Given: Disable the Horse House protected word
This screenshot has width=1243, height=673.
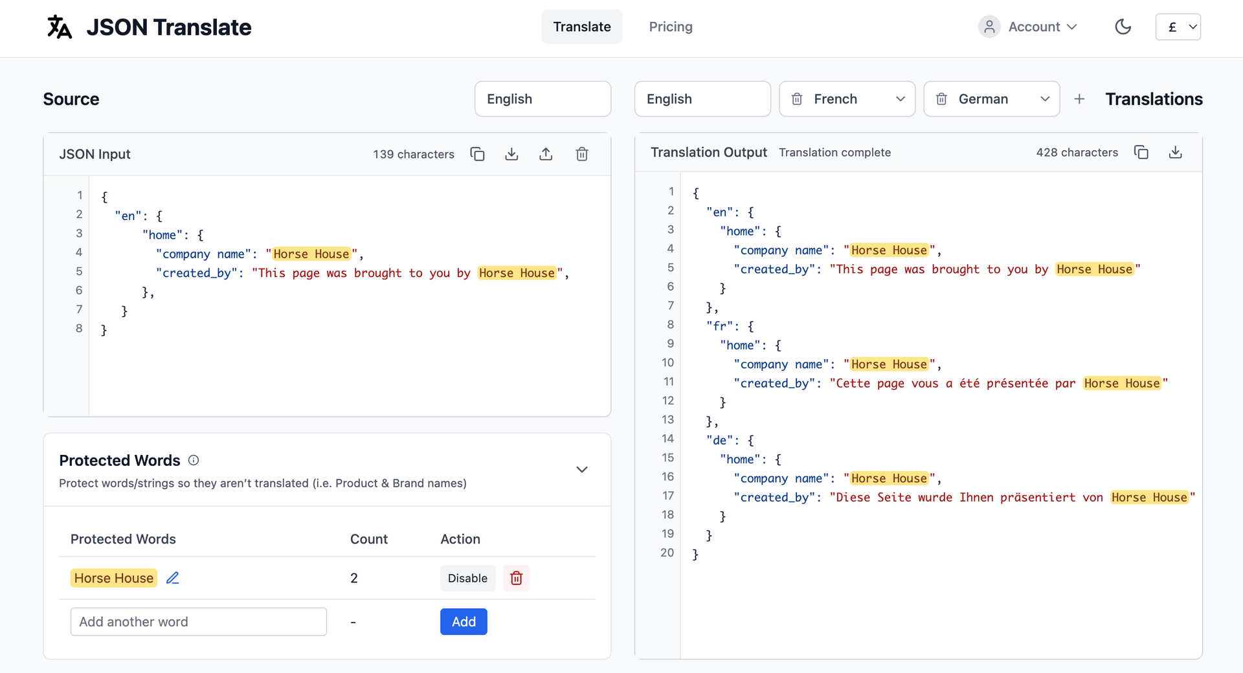Looking at the screenshot, I should pyautogui.click(x=467, y=578).
